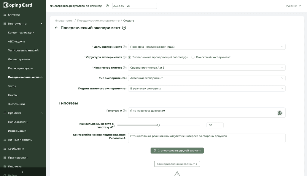The width and height of the screenshot is (307, 176).
Task: Click the belief slider handle for Гипотеза А
Action: [x=158, y=125]
